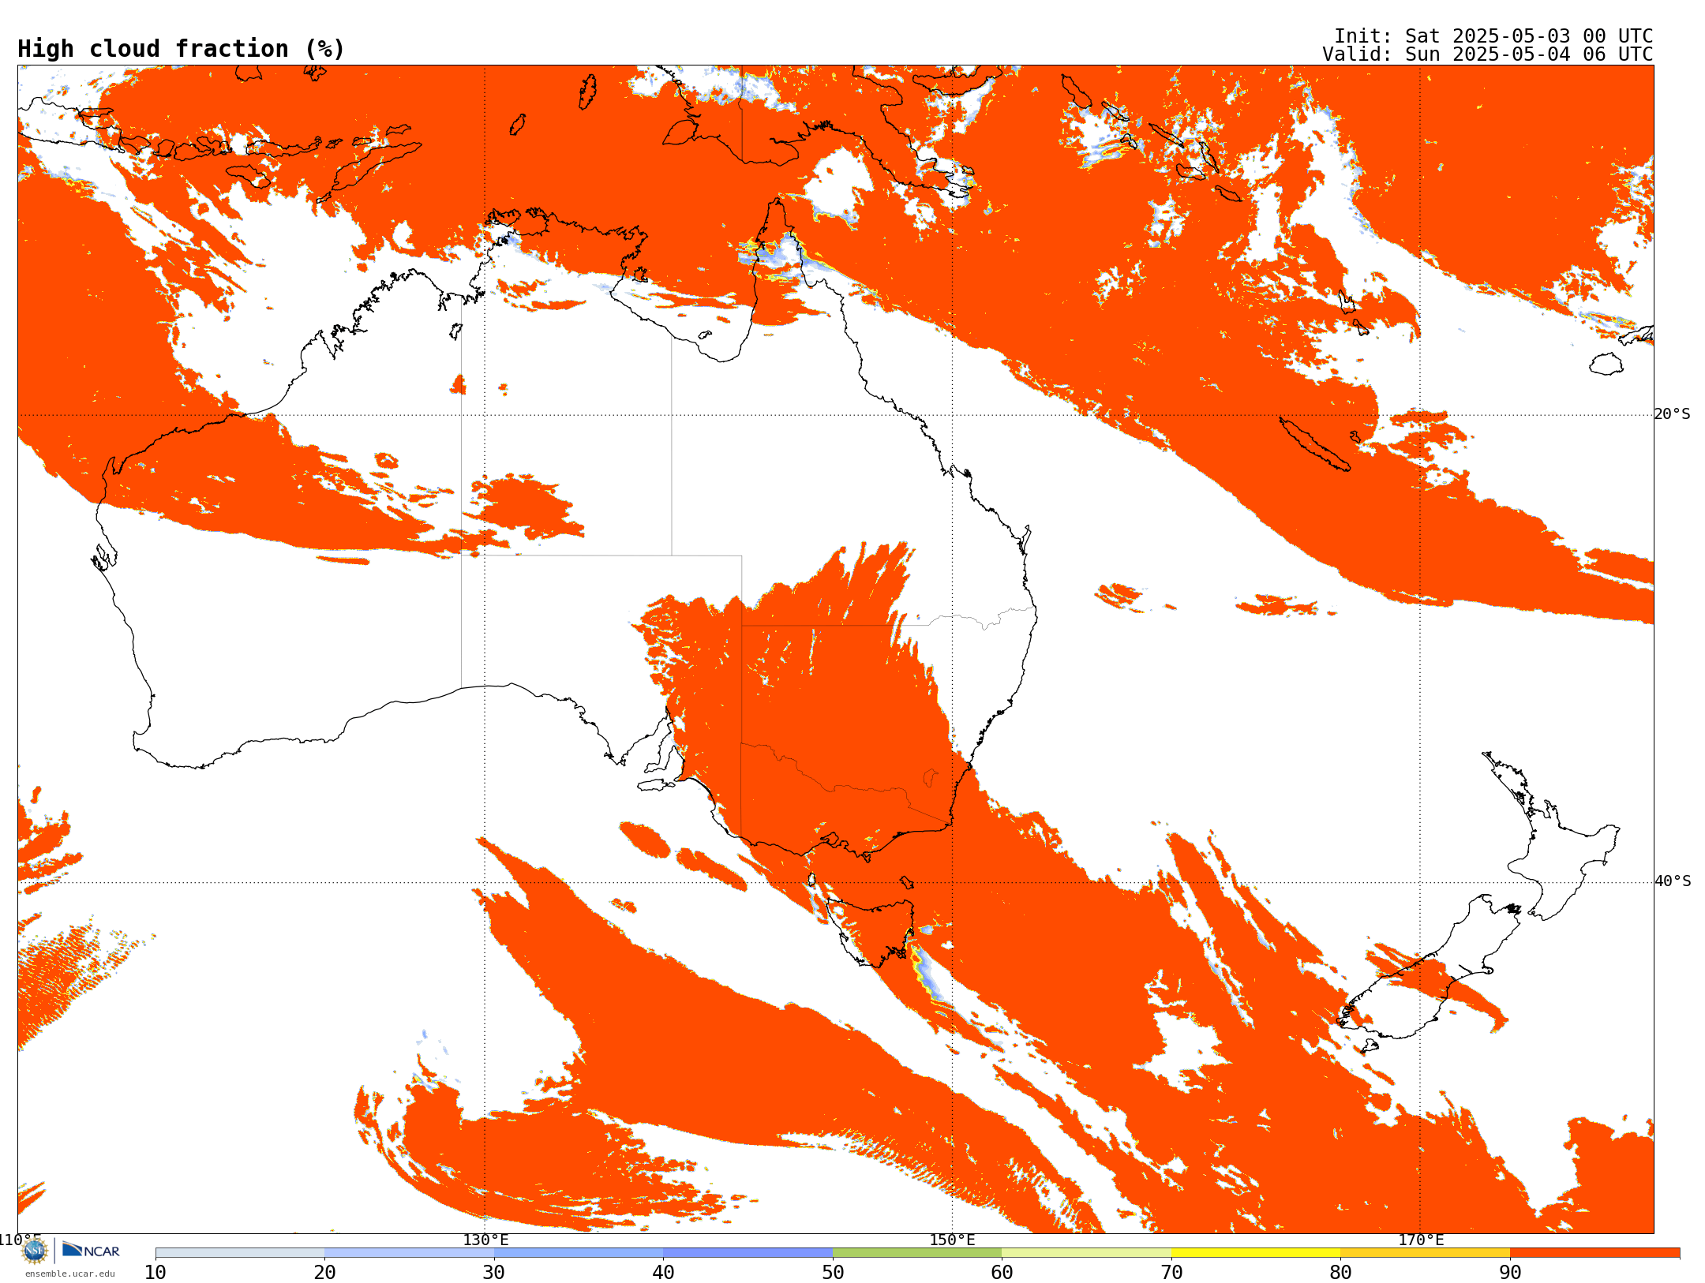
Task: Click the colorbar tick label 60
Action: click(x=1002, y=1273)
